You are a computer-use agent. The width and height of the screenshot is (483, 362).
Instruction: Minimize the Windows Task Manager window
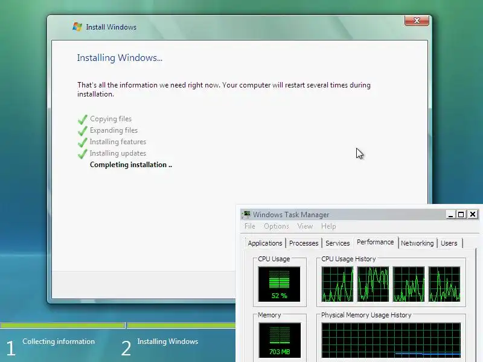pos(450,214)
